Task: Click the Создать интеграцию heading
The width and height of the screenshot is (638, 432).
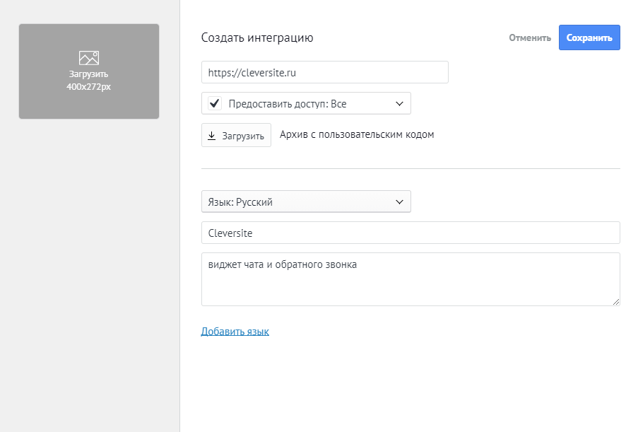Action: [x=257, y=37]
